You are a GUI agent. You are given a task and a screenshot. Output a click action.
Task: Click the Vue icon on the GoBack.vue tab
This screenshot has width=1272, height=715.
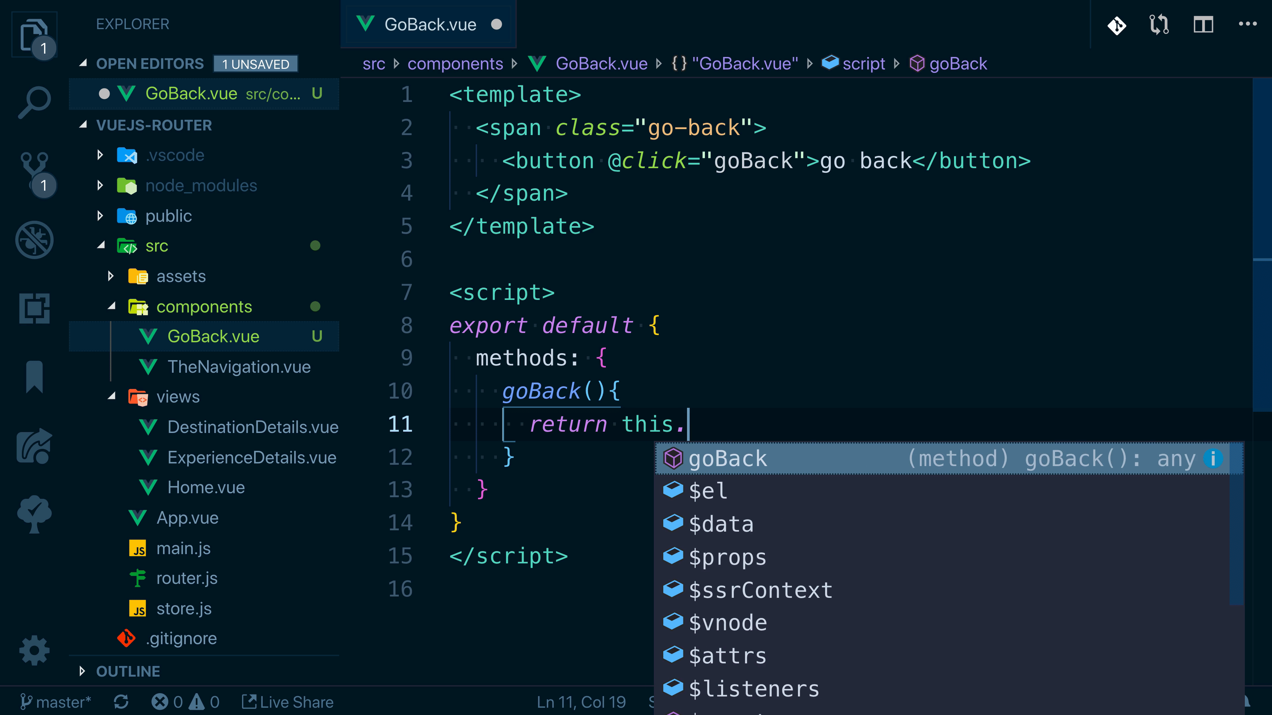(365, 24)
